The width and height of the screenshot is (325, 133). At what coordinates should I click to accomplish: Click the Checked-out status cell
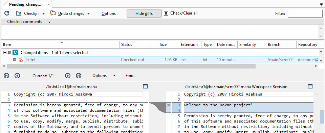point(133,60)
